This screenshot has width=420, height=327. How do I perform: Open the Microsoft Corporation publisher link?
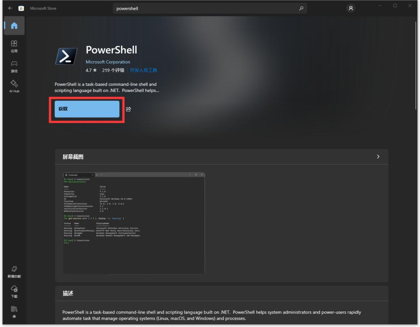pos(108,62)
